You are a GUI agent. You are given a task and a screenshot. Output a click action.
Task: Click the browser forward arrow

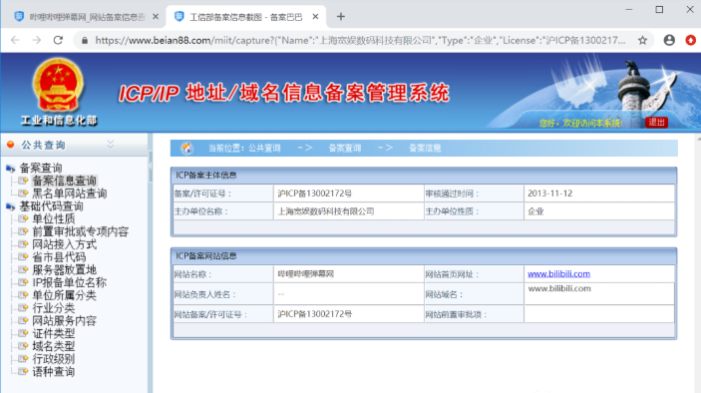(37, 40)
